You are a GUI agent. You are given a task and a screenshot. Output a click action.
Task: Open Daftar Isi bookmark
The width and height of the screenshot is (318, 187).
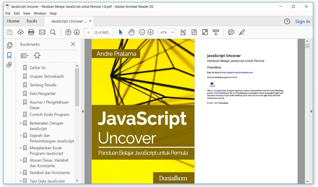point(38,68)
